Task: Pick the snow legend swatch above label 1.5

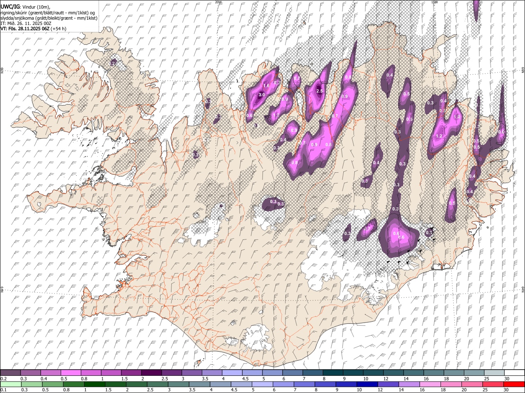Action: (131, 373)
